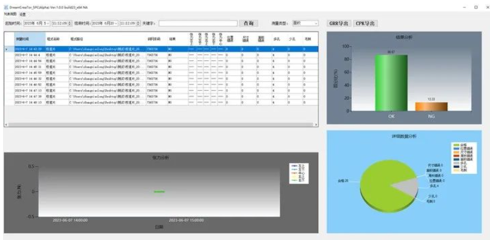
Task: Click the 查询 search button
Action: coord(249,23)
